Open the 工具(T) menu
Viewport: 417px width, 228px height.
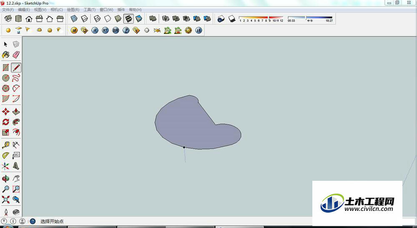tap(90, 10)
